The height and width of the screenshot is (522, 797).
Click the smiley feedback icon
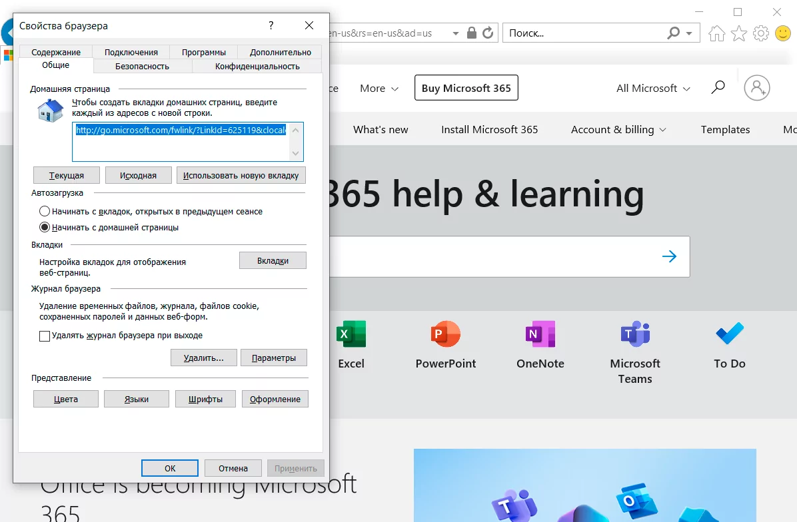point(783,33)
